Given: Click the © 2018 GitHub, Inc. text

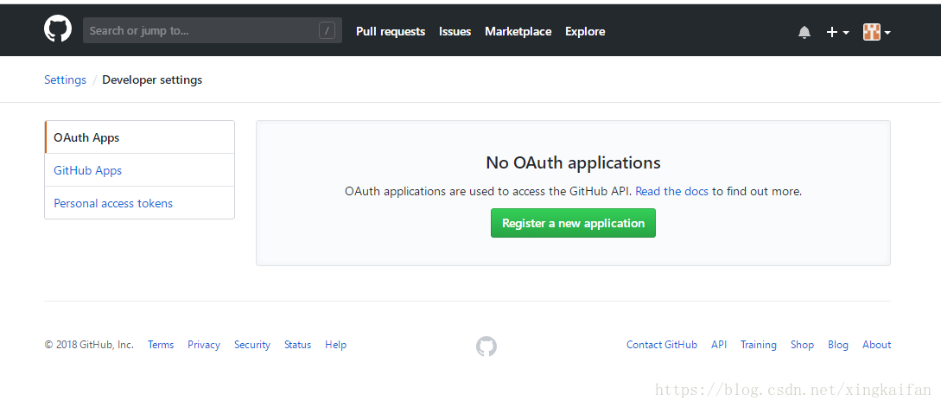Looking at the screenshot, I should 89,345.
